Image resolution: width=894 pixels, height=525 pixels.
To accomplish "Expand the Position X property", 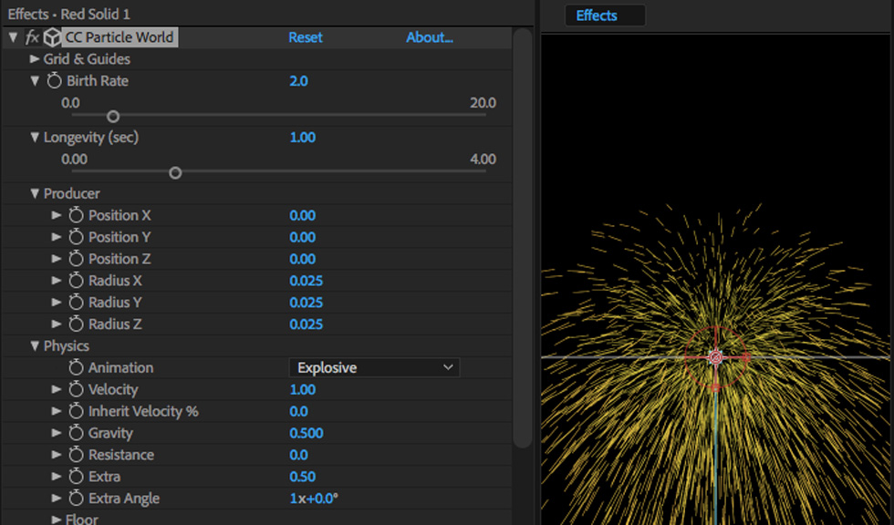I will pyautogui.click(x=56, y=215).
